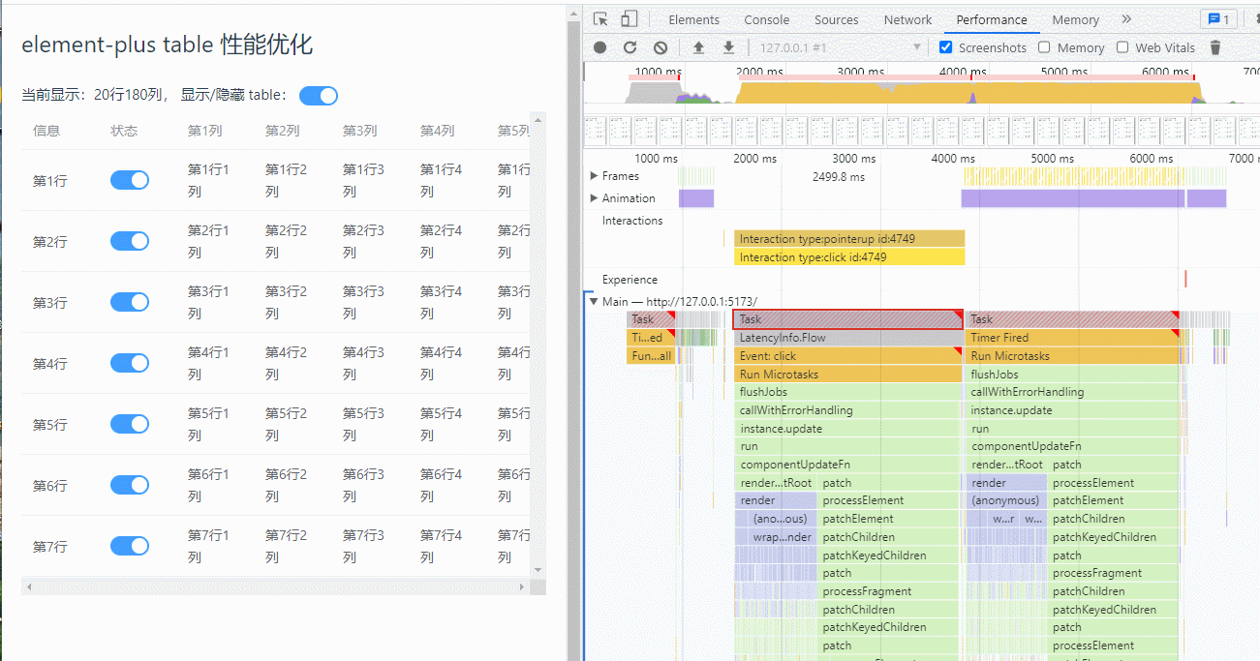Collapse the Main 127.0.0.1:5173 track
The image size is (1260, 661).
pos(593,301)
